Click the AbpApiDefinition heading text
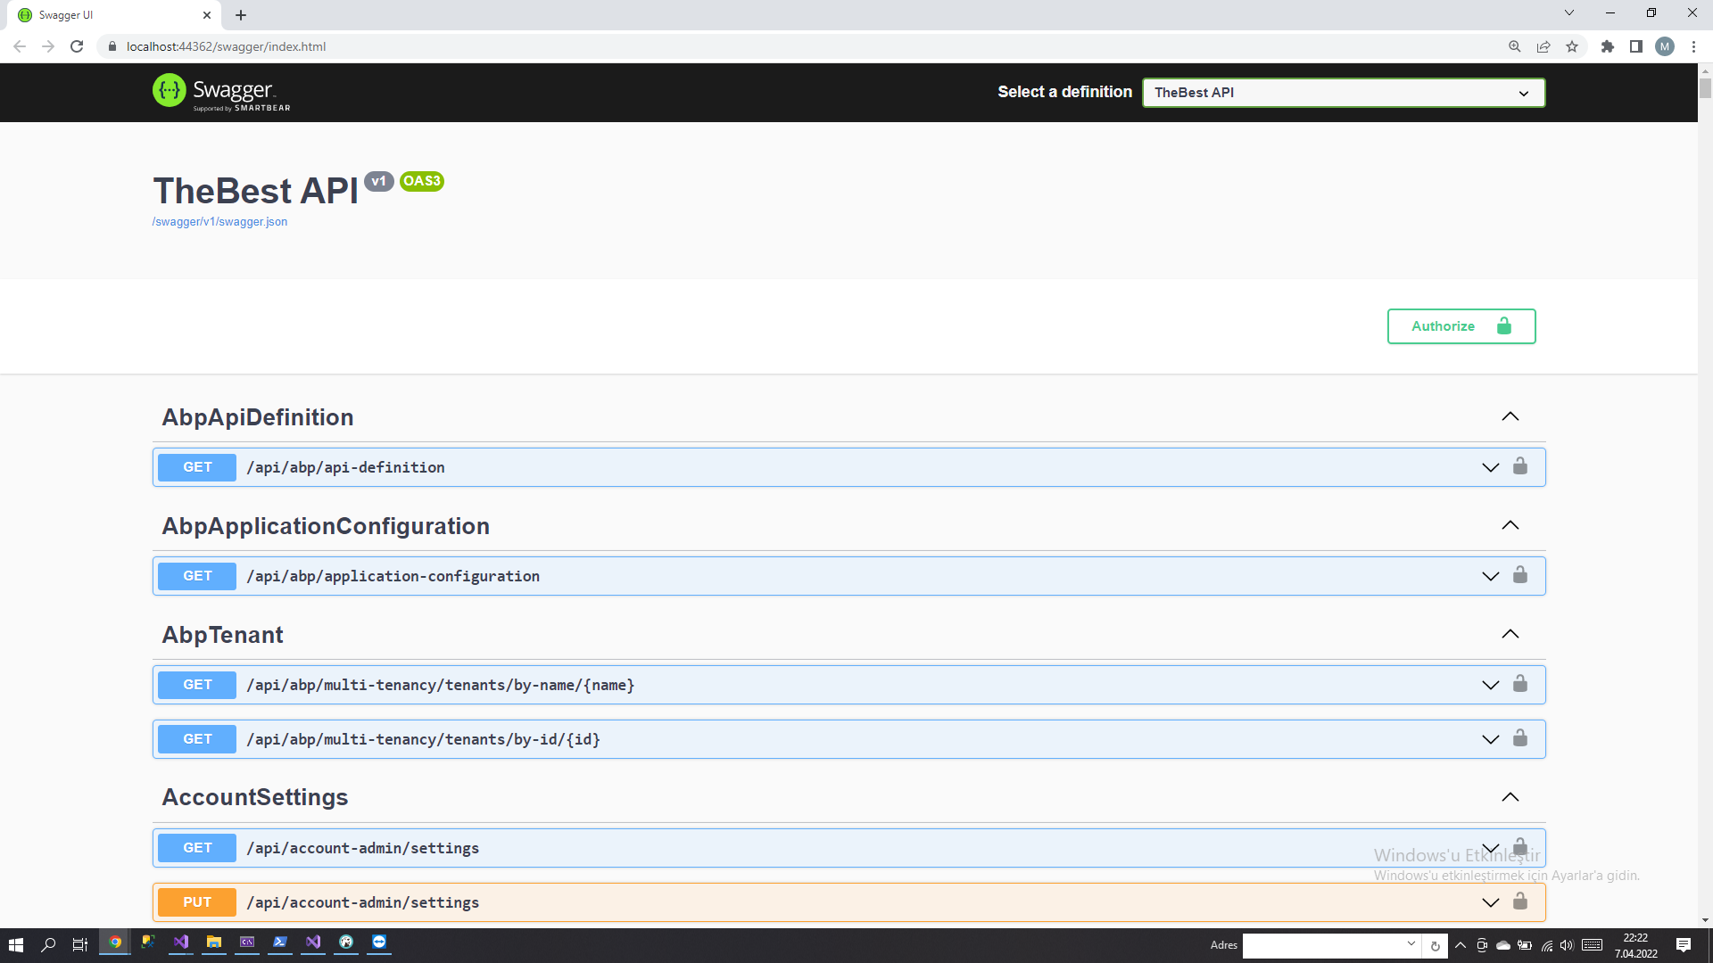Image resolution: width=1713 pixels, height=963 pixels. 258,417
